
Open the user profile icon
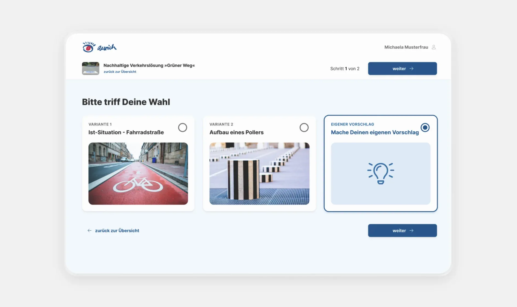tap(433, 47)
